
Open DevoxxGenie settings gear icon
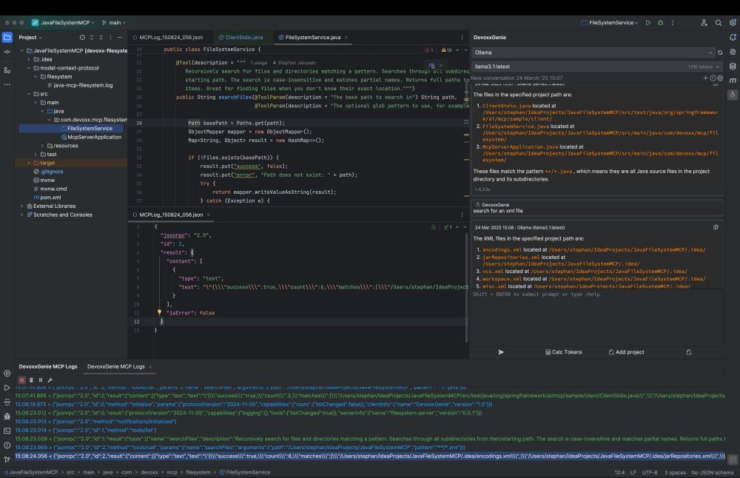(x=720, y=78)
